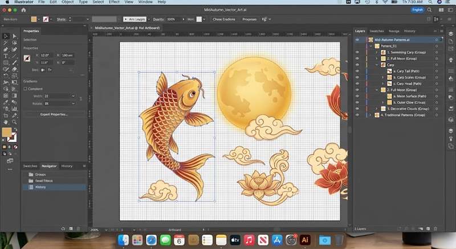
Task: Select the Rectangle tool
Action: point(6,63)
